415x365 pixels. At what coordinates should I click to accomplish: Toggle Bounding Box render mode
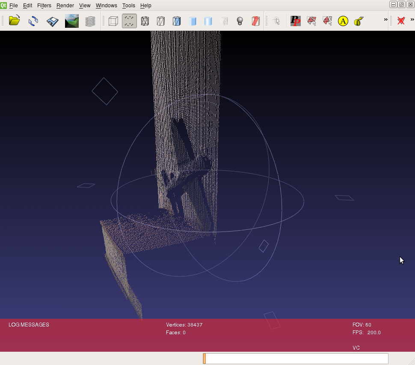(x=113, y=21)
